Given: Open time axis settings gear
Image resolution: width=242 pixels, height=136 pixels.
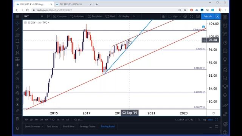Looking at the screenshot, I should pos(214,113).
